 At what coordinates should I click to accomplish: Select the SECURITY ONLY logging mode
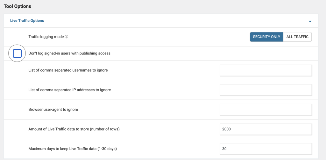point(266,37)
